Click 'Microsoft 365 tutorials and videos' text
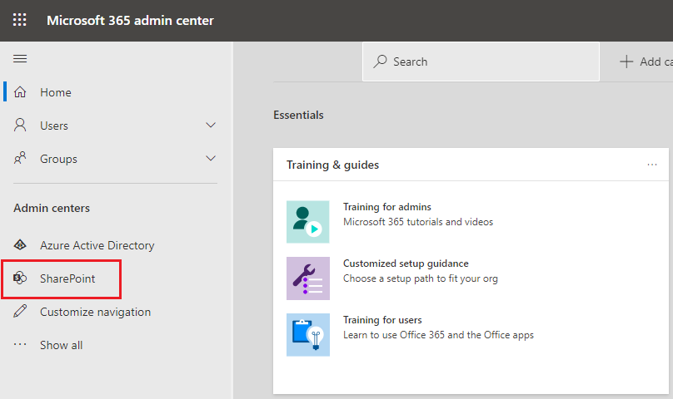The width and height of the screenshot is (673, 399). tap(418, 222)
